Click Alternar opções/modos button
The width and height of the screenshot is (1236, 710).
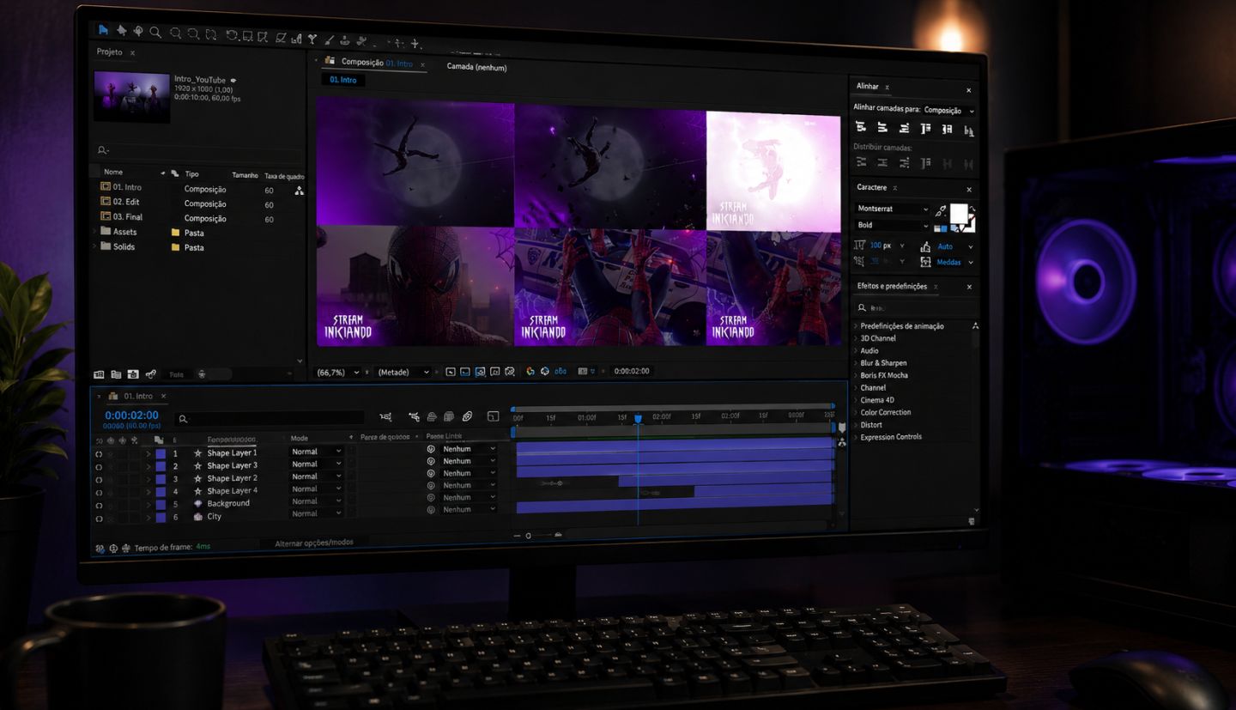(x=313, y=543)
